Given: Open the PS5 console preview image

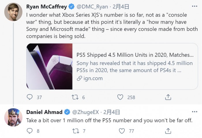Looking at the screenshot, I should coord(49,66).
